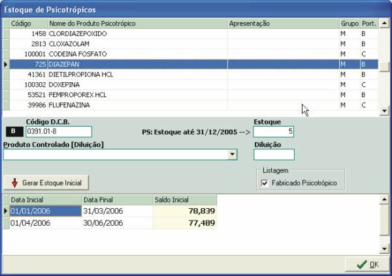Select the FLUFENAZINA row
The image size is (392, 276).
(x=194, y=105)
